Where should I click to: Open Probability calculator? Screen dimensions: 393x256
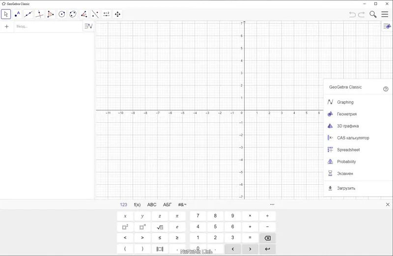click(x=358, y=162)
